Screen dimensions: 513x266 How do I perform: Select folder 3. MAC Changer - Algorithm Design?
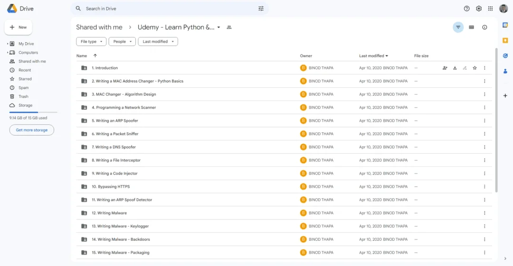point(284,94)
